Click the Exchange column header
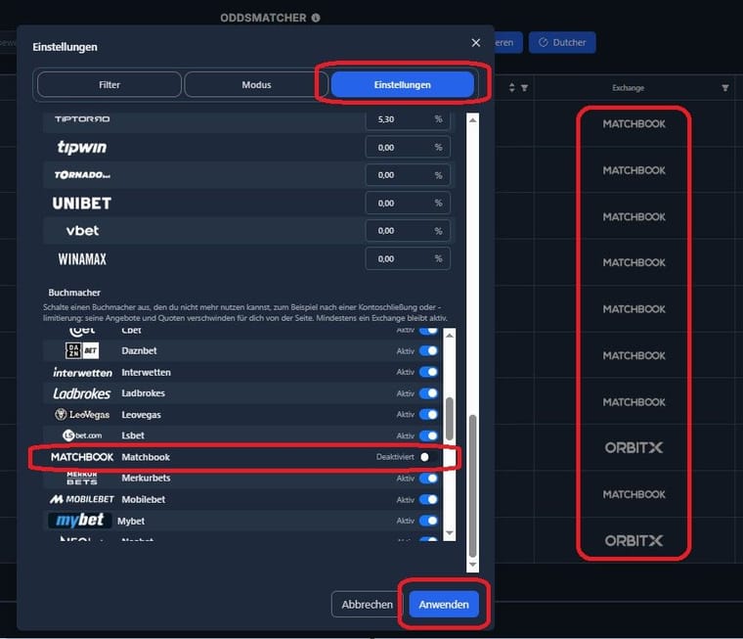Screen dimensions: 743x639 [628, 88]
